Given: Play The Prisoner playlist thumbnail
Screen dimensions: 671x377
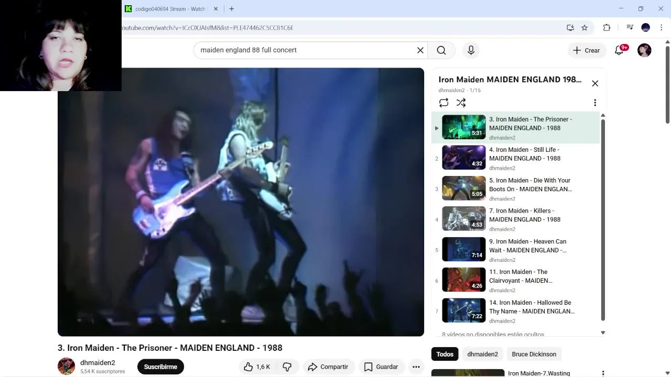Looking at the screenshot, I should coord(464,127).
